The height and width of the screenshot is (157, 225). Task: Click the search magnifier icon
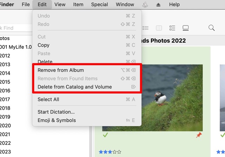(x=212, y=28)
